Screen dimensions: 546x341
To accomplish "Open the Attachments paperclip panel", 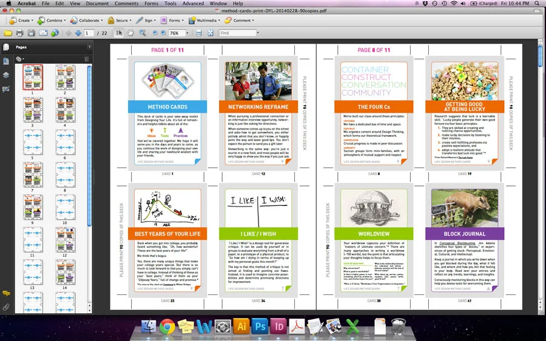I will point(6,307).
